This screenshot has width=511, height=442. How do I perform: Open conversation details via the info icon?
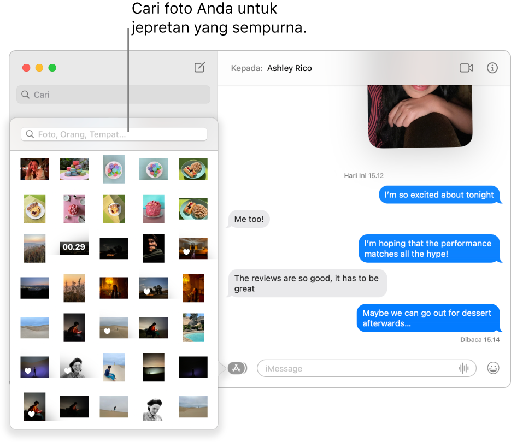pos(492,68)
